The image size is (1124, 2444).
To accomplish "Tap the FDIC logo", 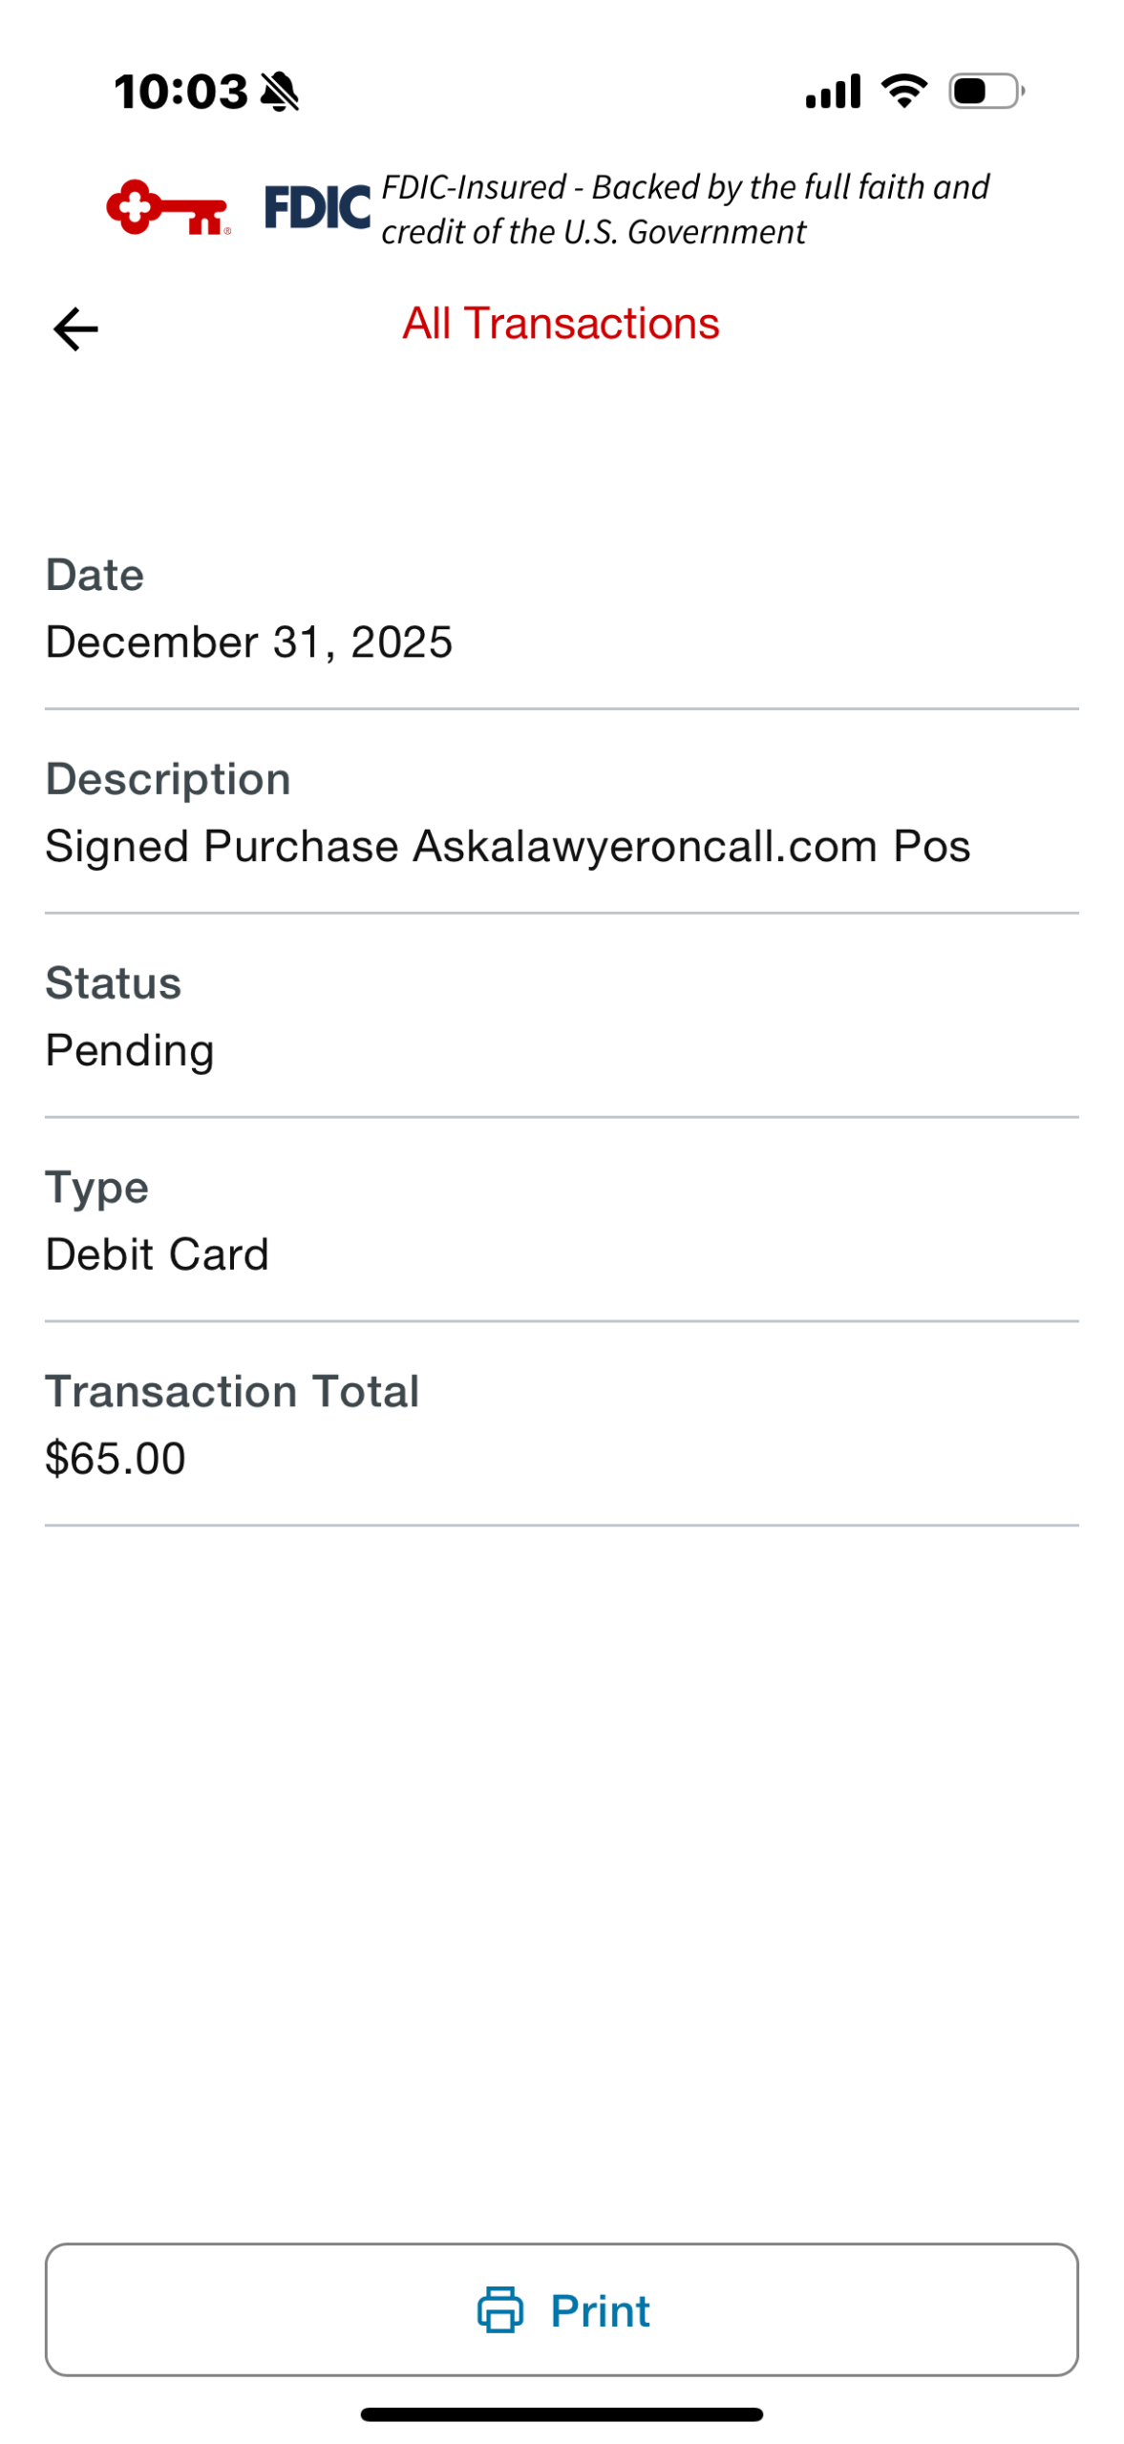I will click(x=317, y=207).
